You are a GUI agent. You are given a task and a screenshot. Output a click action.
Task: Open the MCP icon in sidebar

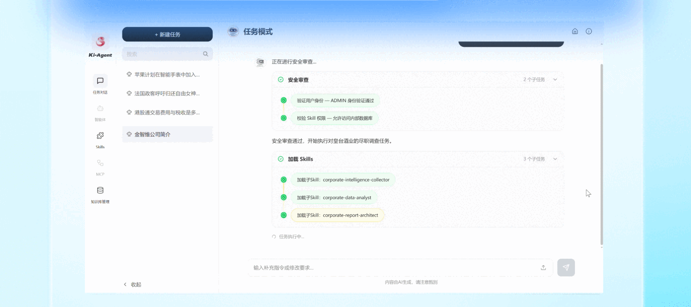click(100, 163)
